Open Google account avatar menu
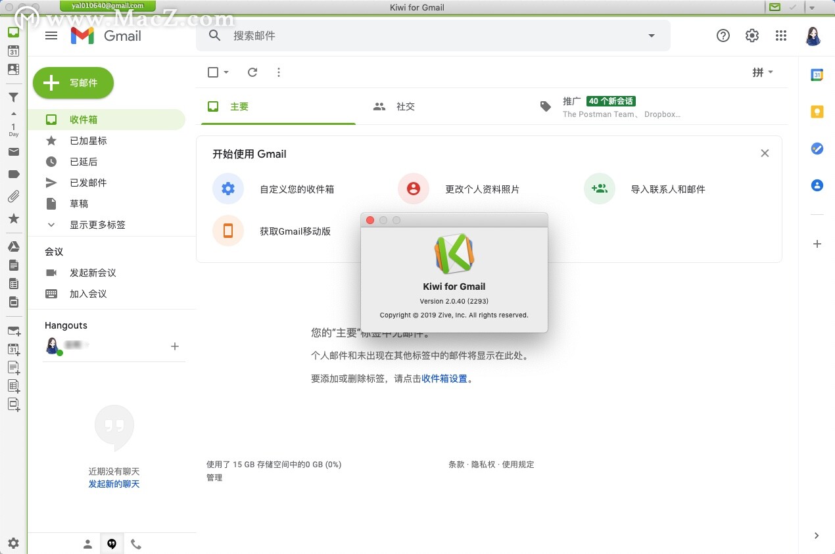Viewport: 835px width, 554px height. [813, 35]
